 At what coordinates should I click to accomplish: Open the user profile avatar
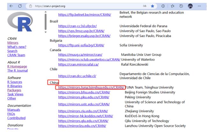pos(190,6)
